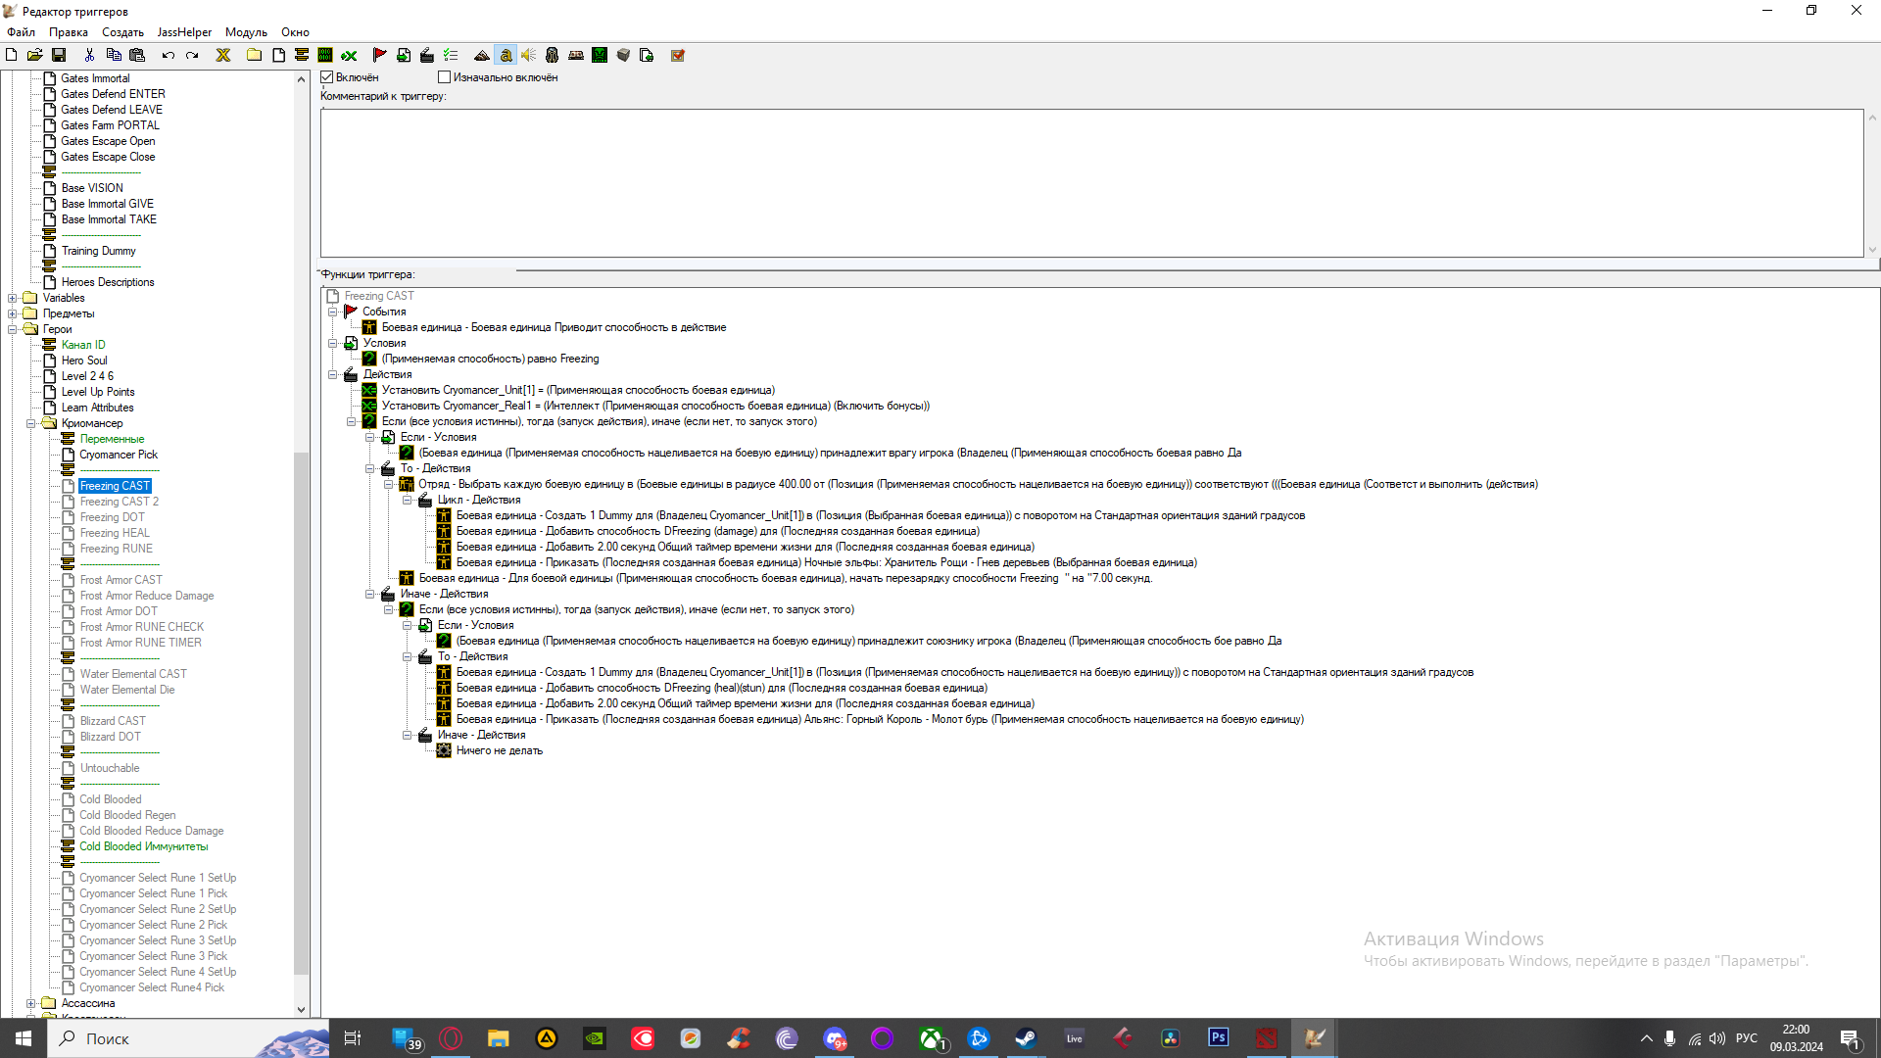1881x1058 pixels.
Task: Click the new action clapperboard icon
Action: [x=427, y=55]
